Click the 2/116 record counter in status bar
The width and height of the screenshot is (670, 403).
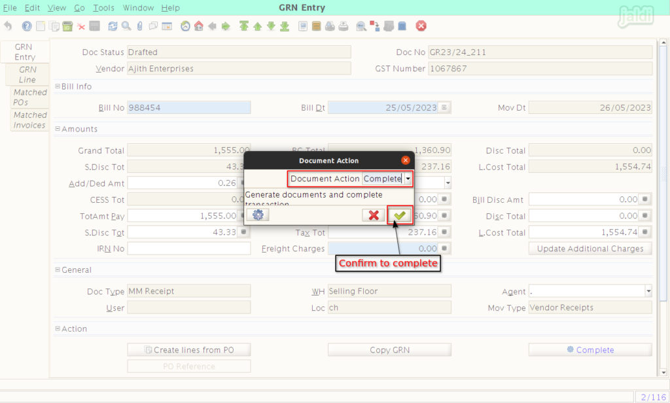654,397
